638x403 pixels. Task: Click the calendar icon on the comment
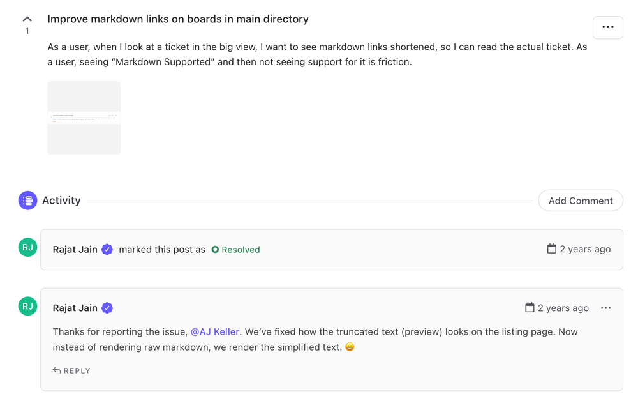530,308
